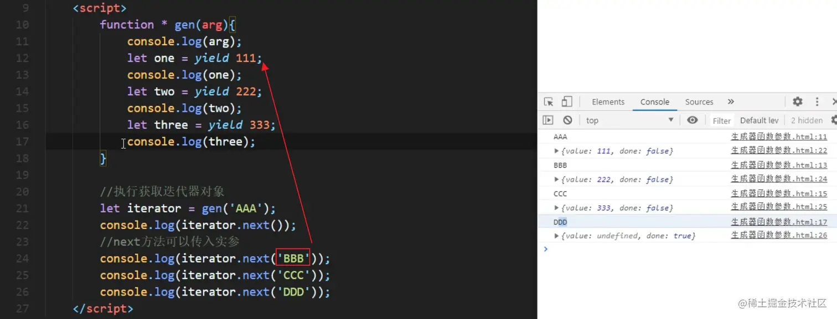837x319 pixels.
Task: Click the let two = yield 222; line
Action: (195, 91)
